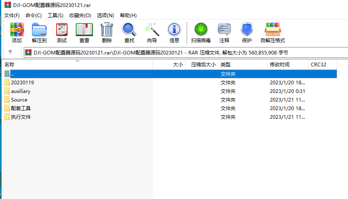The height and width of the screenshot is (199, 348).
Task: Sort by the CRC32 column header
Action: click(x=323, y=65)
